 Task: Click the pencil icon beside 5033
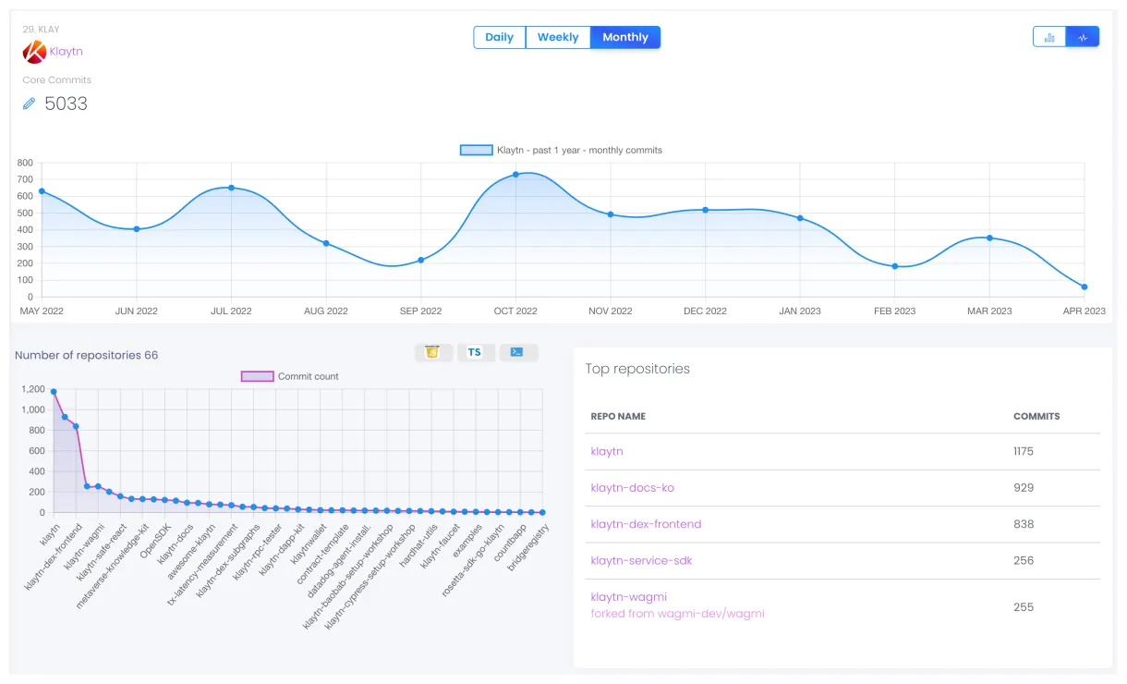pyautogui.click(x=30, y=104)
